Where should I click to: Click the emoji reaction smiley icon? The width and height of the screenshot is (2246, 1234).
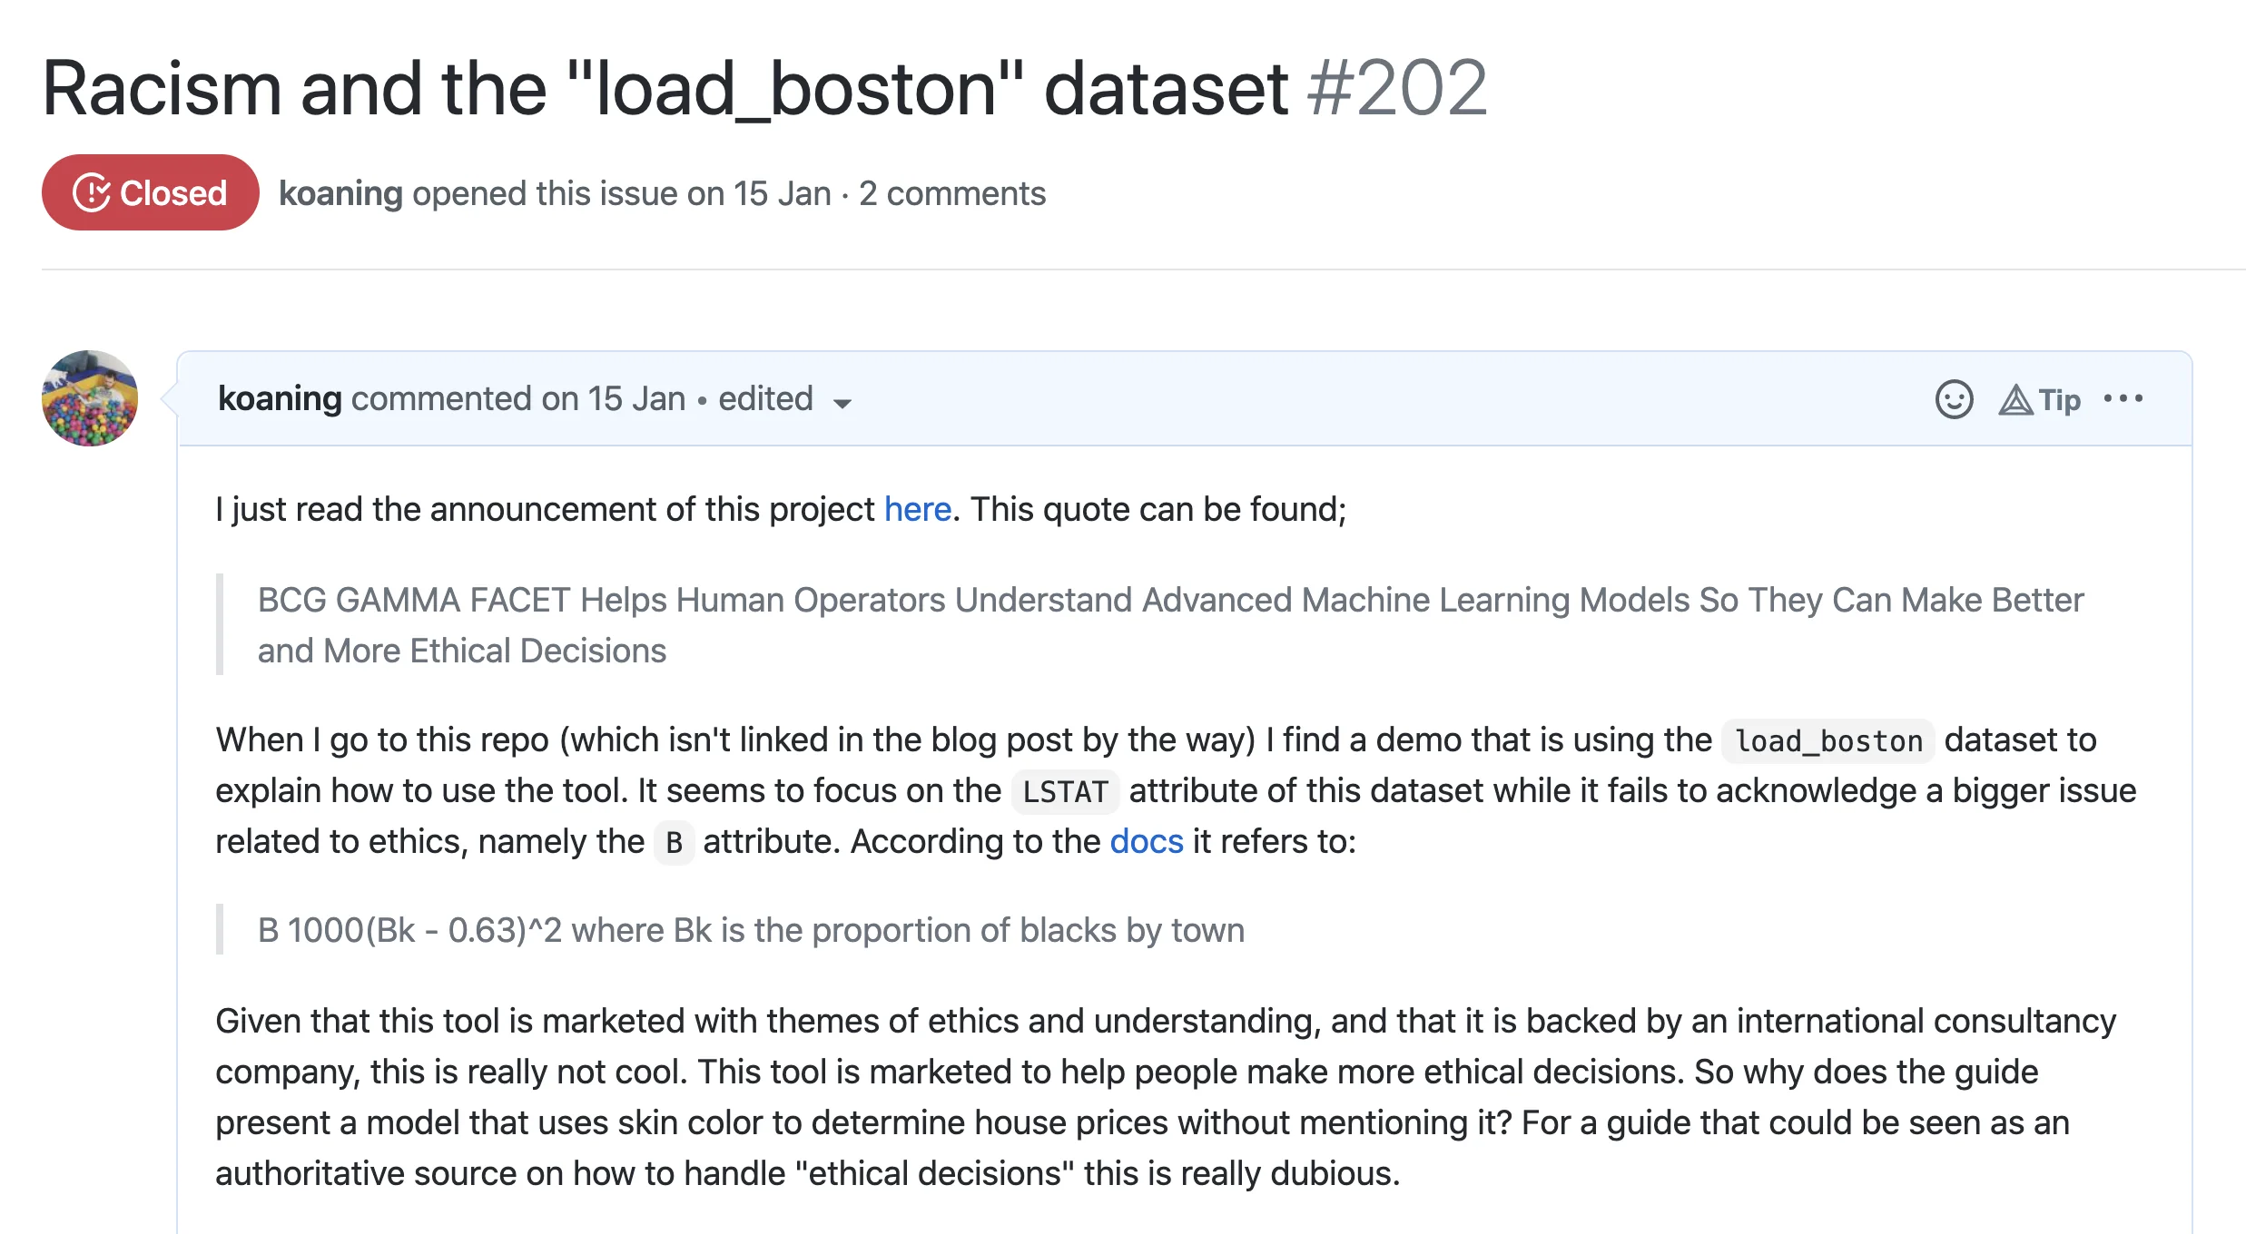coord(1954,399)
